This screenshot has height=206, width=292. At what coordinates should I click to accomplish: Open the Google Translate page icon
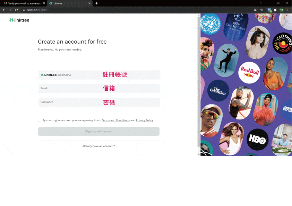point(256,10)
